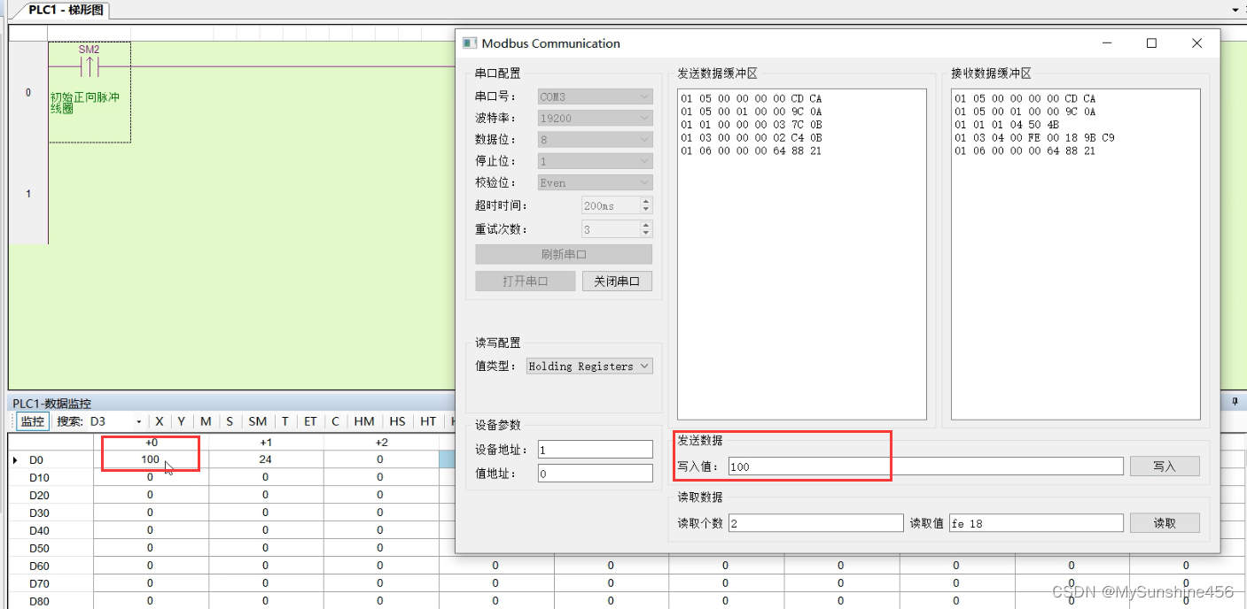The width and height of the screenshot is (1247, 609).
Task: Maximize the Modbus Communication window
Action: (1151, 42)
